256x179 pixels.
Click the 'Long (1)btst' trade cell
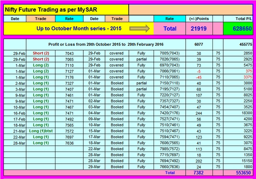(41, 131)
